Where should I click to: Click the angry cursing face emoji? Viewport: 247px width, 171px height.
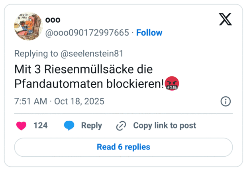tap(172, 84)
